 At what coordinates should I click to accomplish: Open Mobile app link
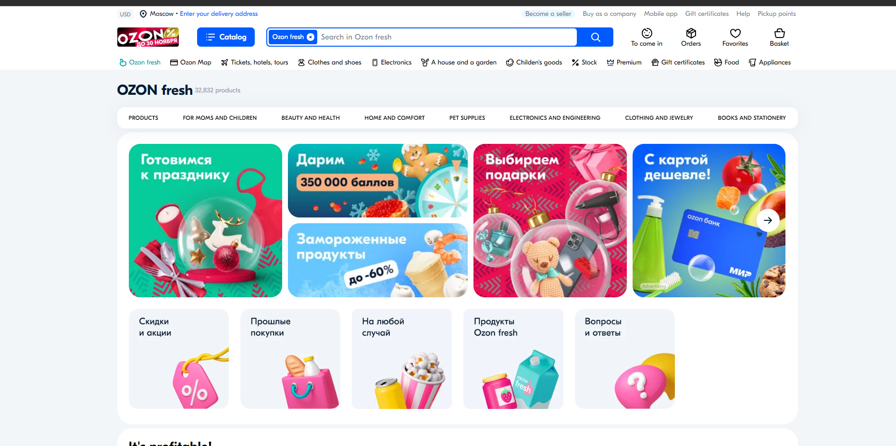pyautogui.click(x=660, y=14)
